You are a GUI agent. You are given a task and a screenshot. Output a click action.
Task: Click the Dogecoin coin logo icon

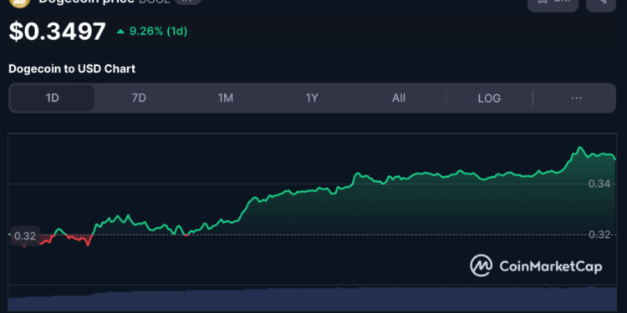20,3
